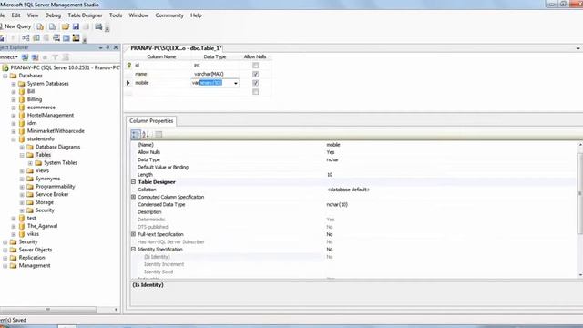The width and height of the screenshot is (583, 328).
Task: Close the Object Explorer panel
Action: pyautogui.click(x=116, y=47)
